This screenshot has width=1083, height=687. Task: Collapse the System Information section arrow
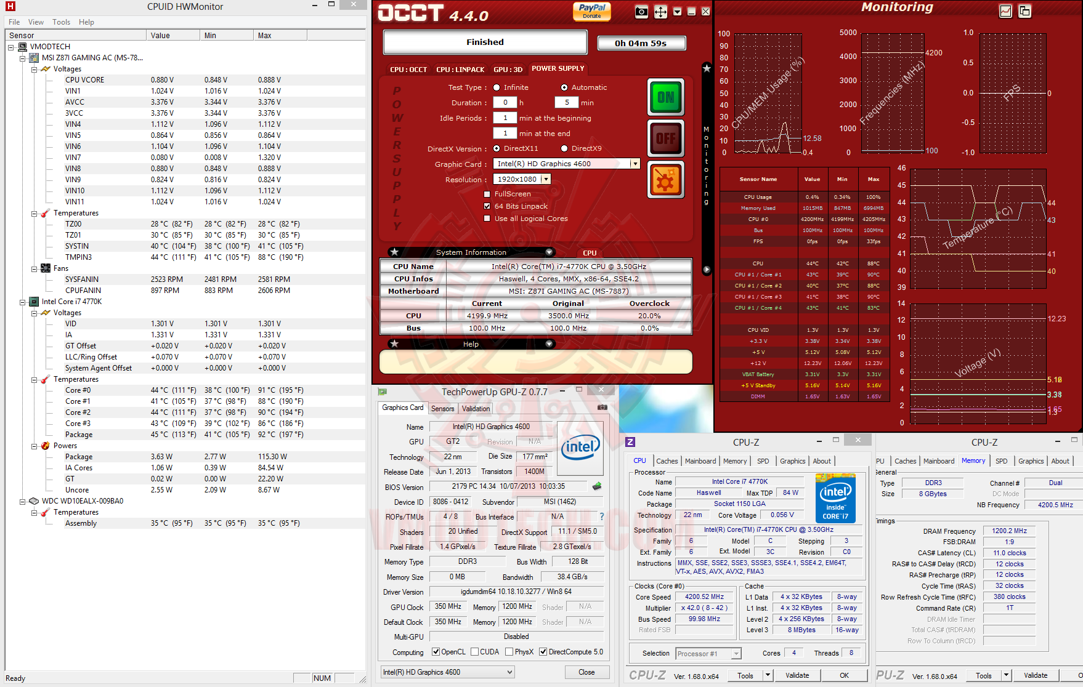[549, 252]
